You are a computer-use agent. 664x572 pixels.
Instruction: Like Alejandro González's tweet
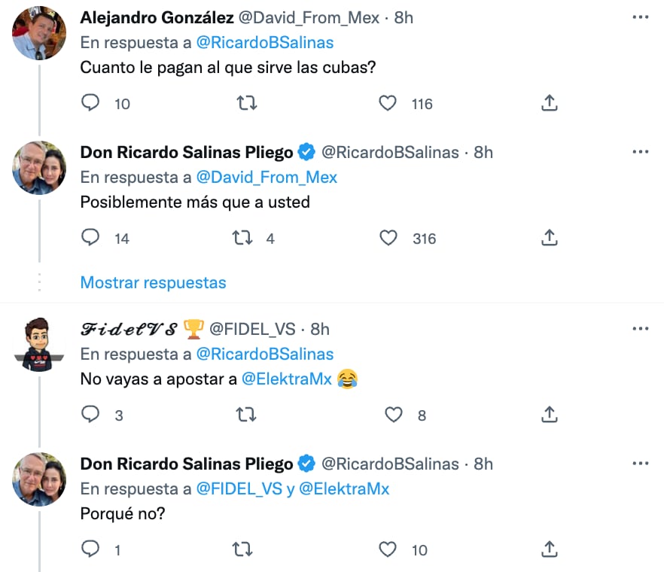(387, 104)
